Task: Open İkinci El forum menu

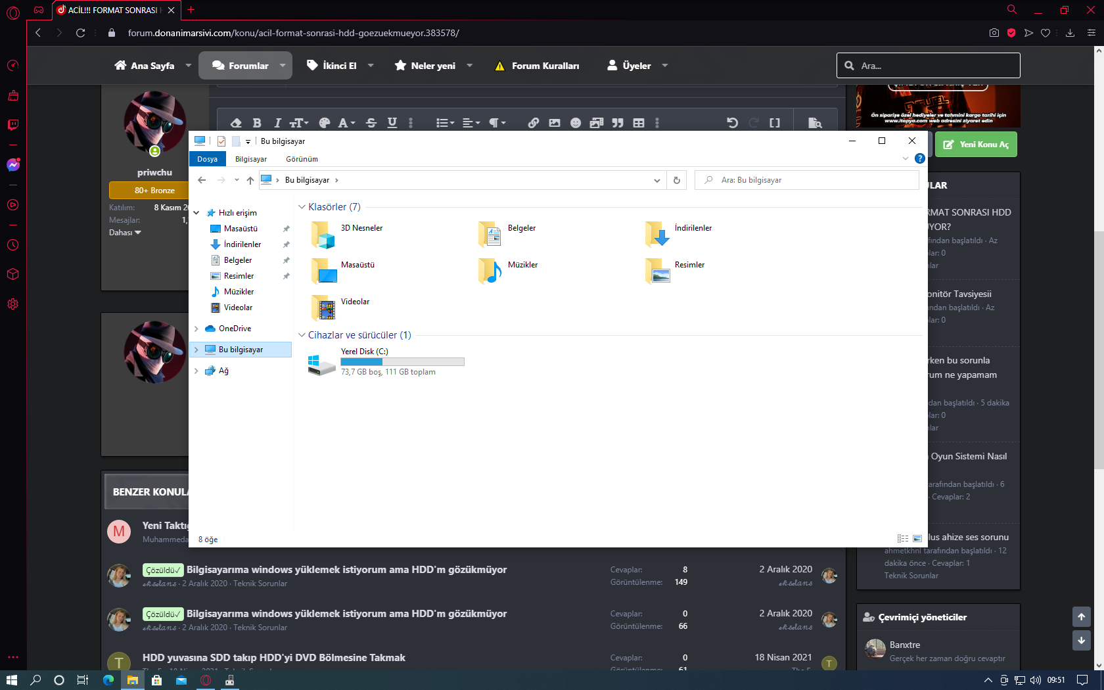Action: pyautogui.click(x=333, y=66)
